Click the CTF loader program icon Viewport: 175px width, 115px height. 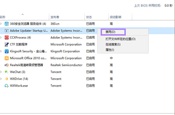click(x=7, y=44)
